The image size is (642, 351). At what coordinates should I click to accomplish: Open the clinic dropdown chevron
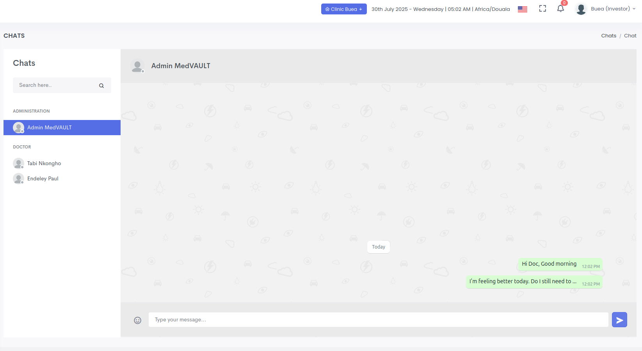[x=360, y=9]
